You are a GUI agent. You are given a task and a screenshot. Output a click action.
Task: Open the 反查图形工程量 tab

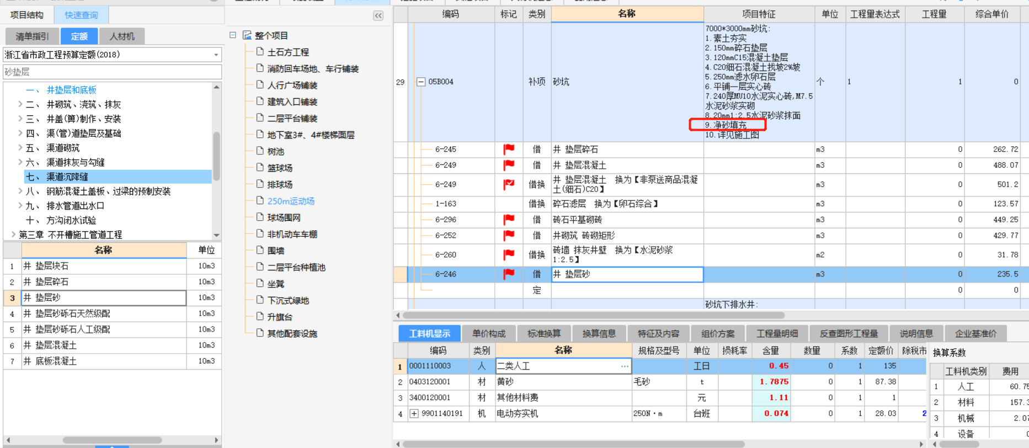tap(849, 333)
